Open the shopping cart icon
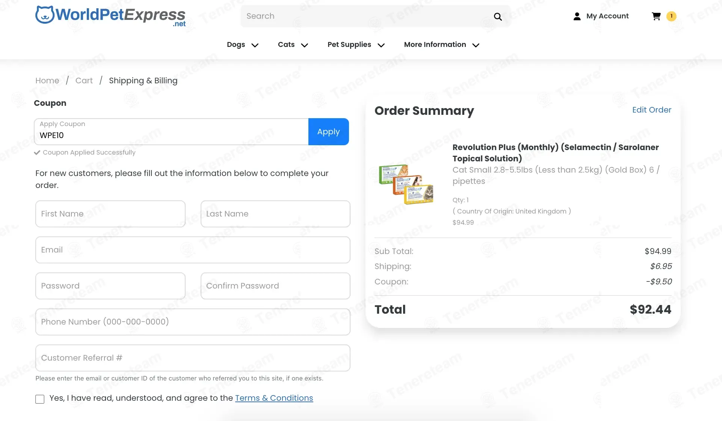This screenshot has width=722, height=421. (656, 16)
